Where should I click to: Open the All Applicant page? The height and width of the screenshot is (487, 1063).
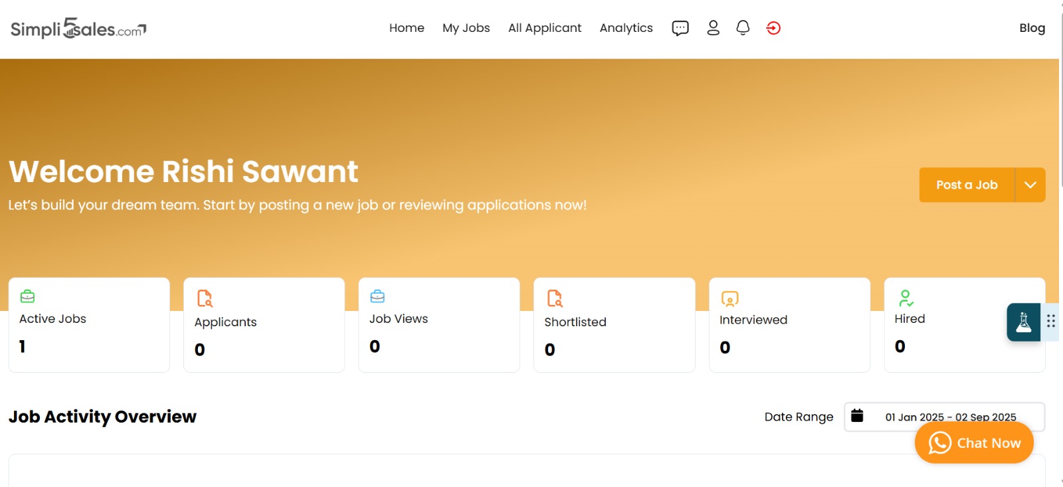coord(544,28)
